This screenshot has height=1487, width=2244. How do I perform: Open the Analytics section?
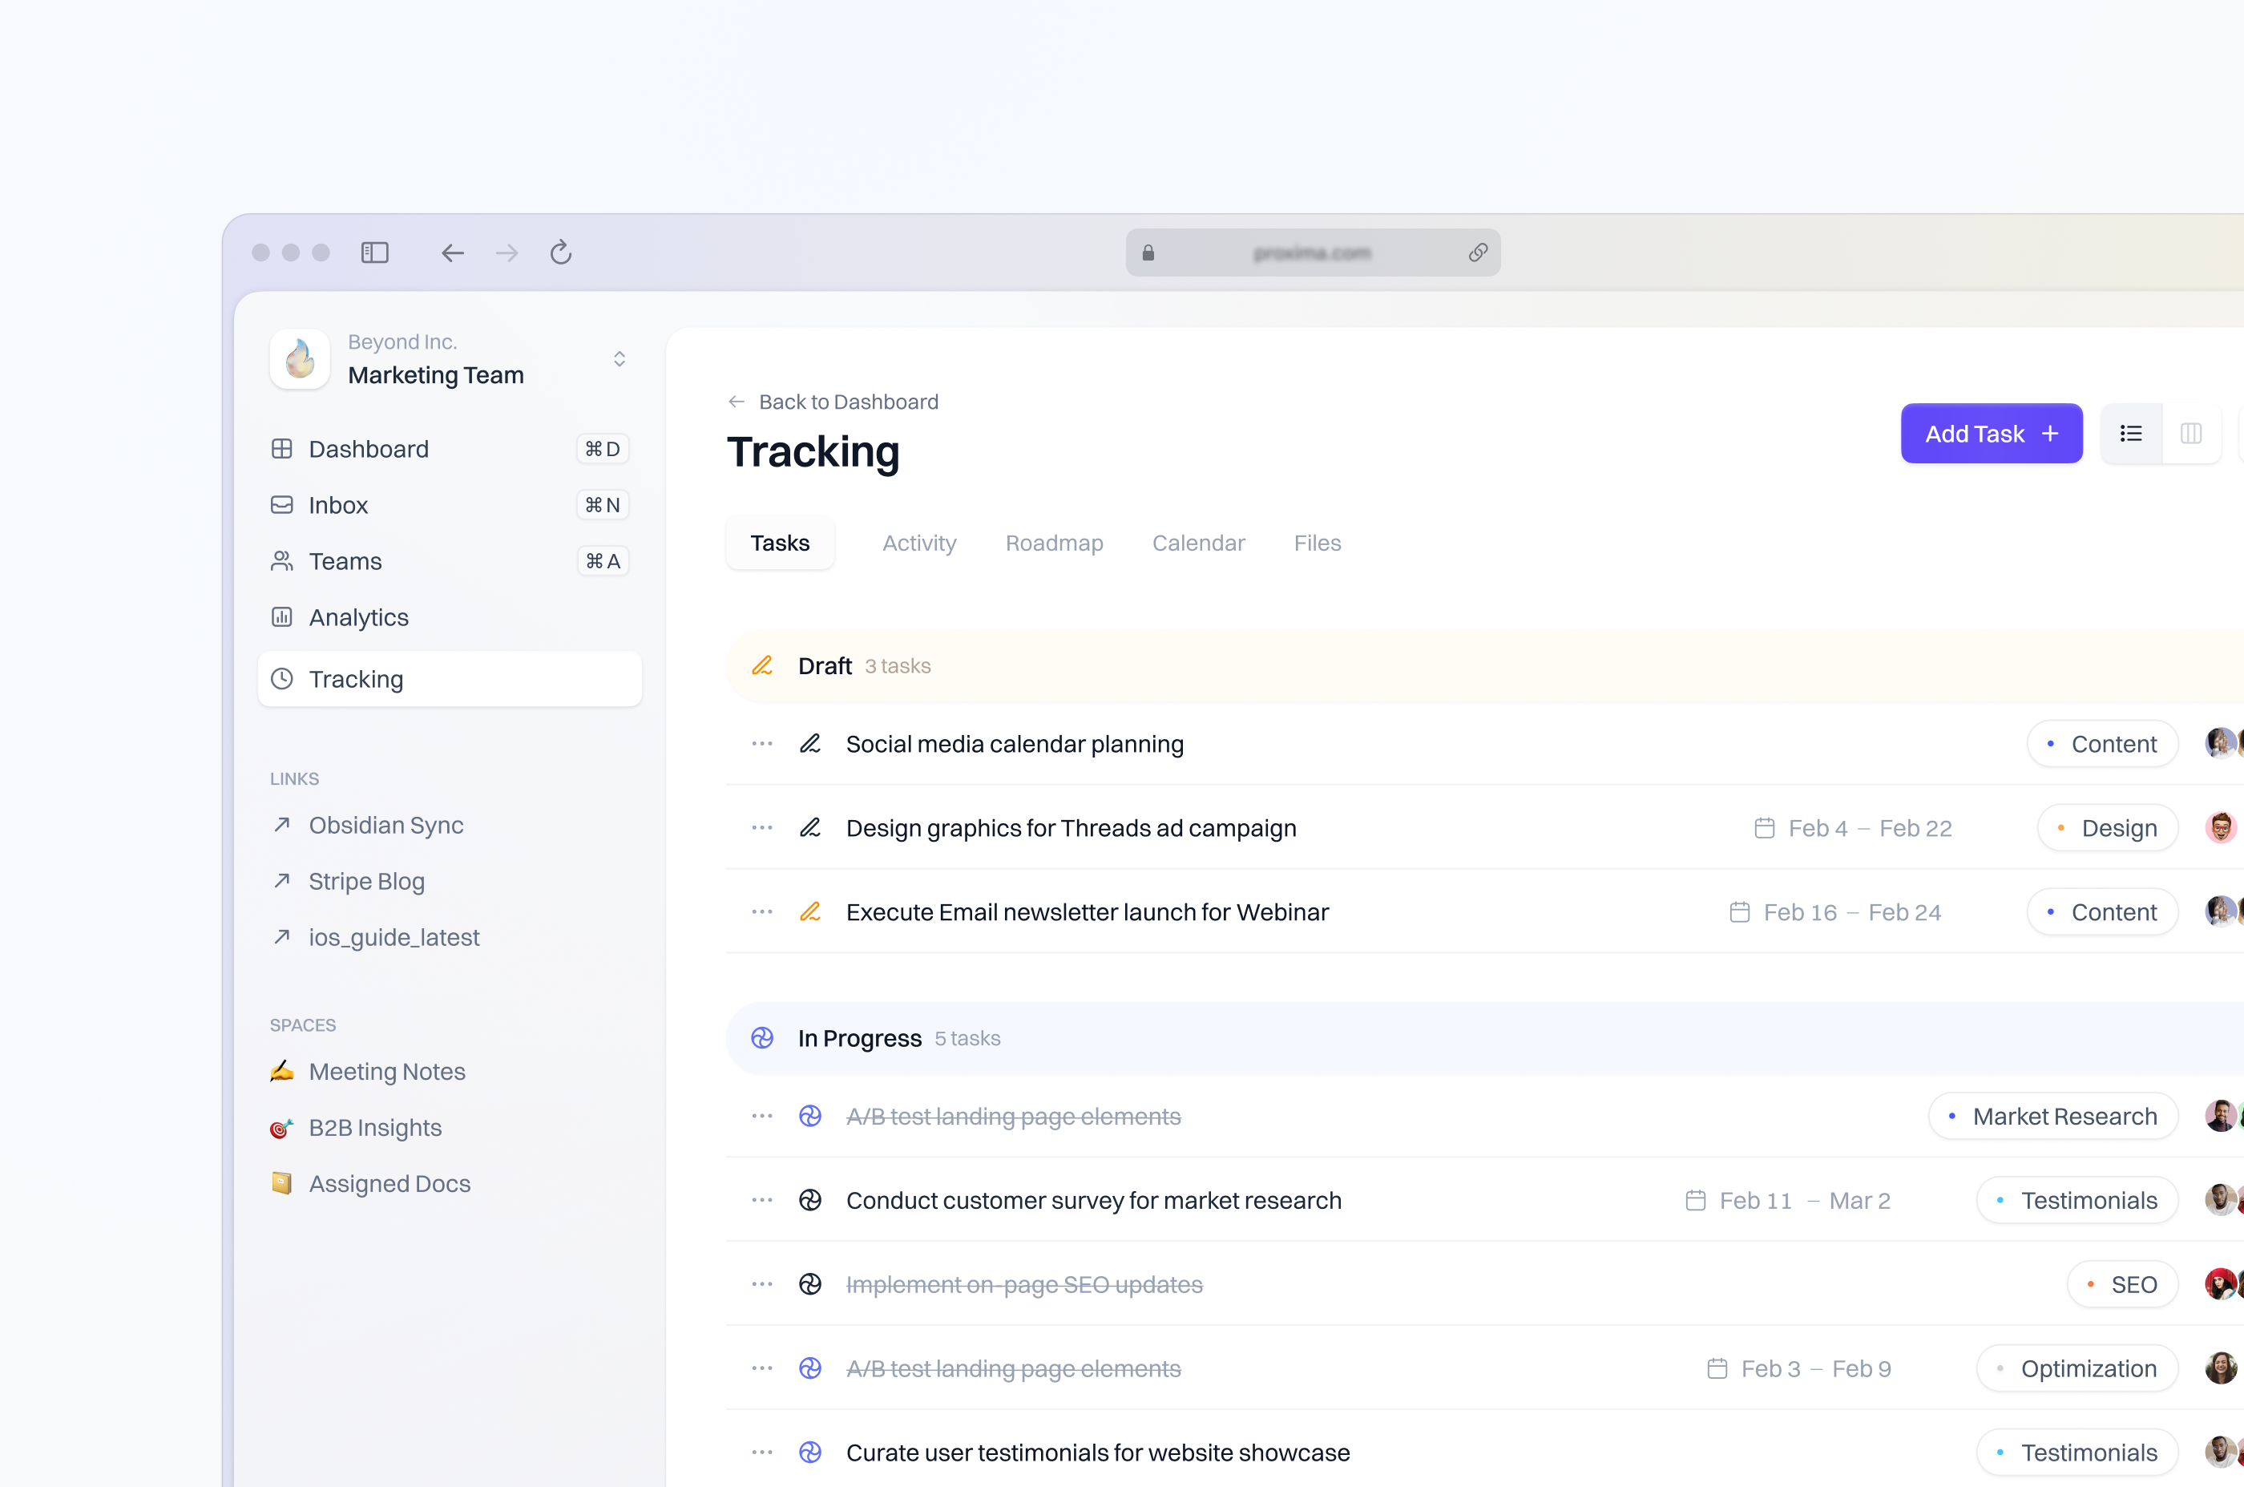point(357,617)
